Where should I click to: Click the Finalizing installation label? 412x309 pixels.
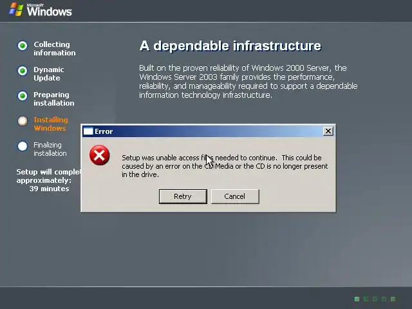pos(50,149)
